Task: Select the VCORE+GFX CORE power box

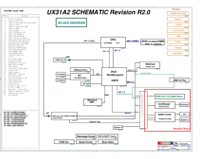Action: [x=178, y=13]
